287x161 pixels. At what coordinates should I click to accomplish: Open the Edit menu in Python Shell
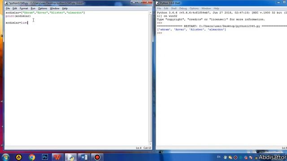[166, 8]
